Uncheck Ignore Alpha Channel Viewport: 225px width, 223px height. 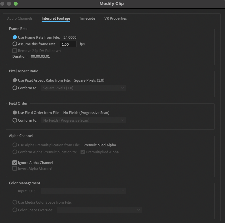pyautogui.click(x=15, y=163)
